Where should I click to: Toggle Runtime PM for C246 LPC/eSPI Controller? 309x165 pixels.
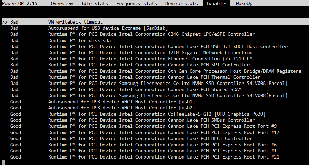pos(151,34)
